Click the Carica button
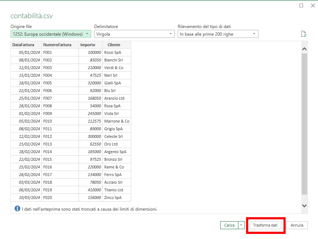Viewport: 318px width, 239px height. point(230,225)
